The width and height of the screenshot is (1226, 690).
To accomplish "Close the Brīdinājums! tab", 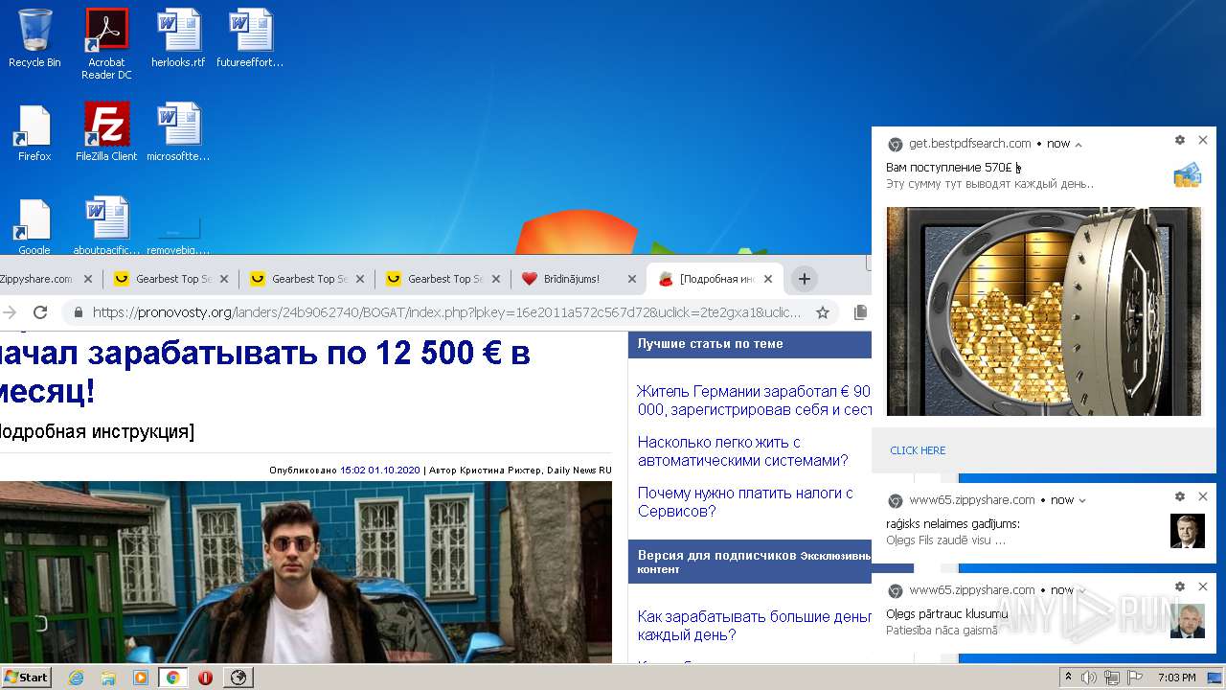I will click(x=631, y=279).
